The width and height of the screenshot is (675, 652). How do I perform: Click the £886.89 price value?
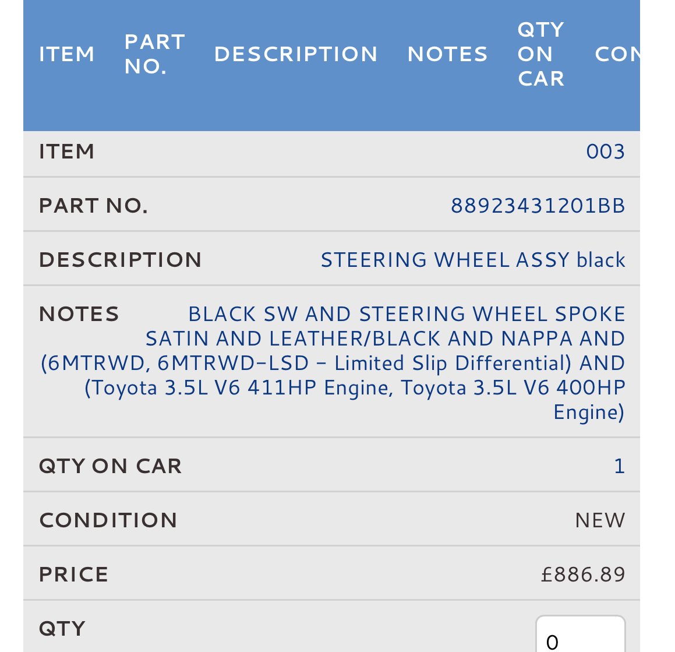click(582, 575)
